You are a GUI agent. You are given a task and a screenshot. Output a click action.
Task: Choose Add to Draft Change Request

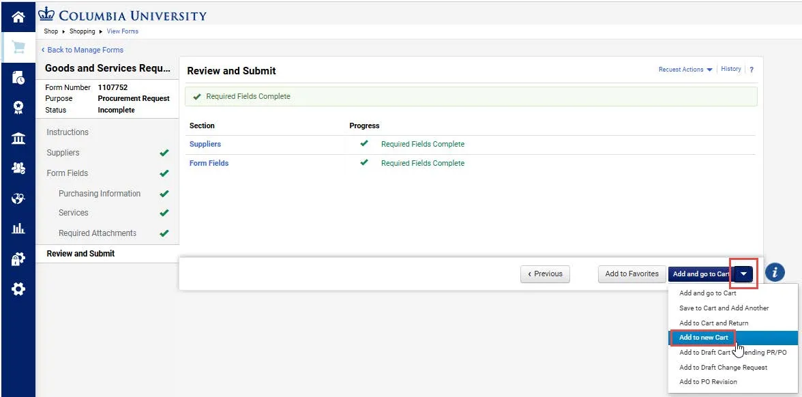point(723,367)
